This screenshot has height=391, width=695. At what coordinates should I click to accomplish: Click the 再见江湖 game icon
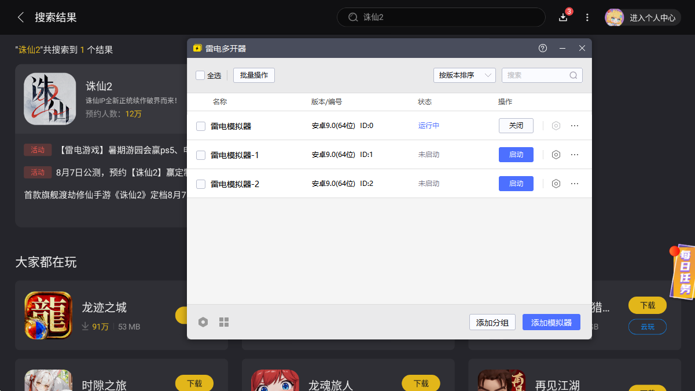[x=502, y=381]
